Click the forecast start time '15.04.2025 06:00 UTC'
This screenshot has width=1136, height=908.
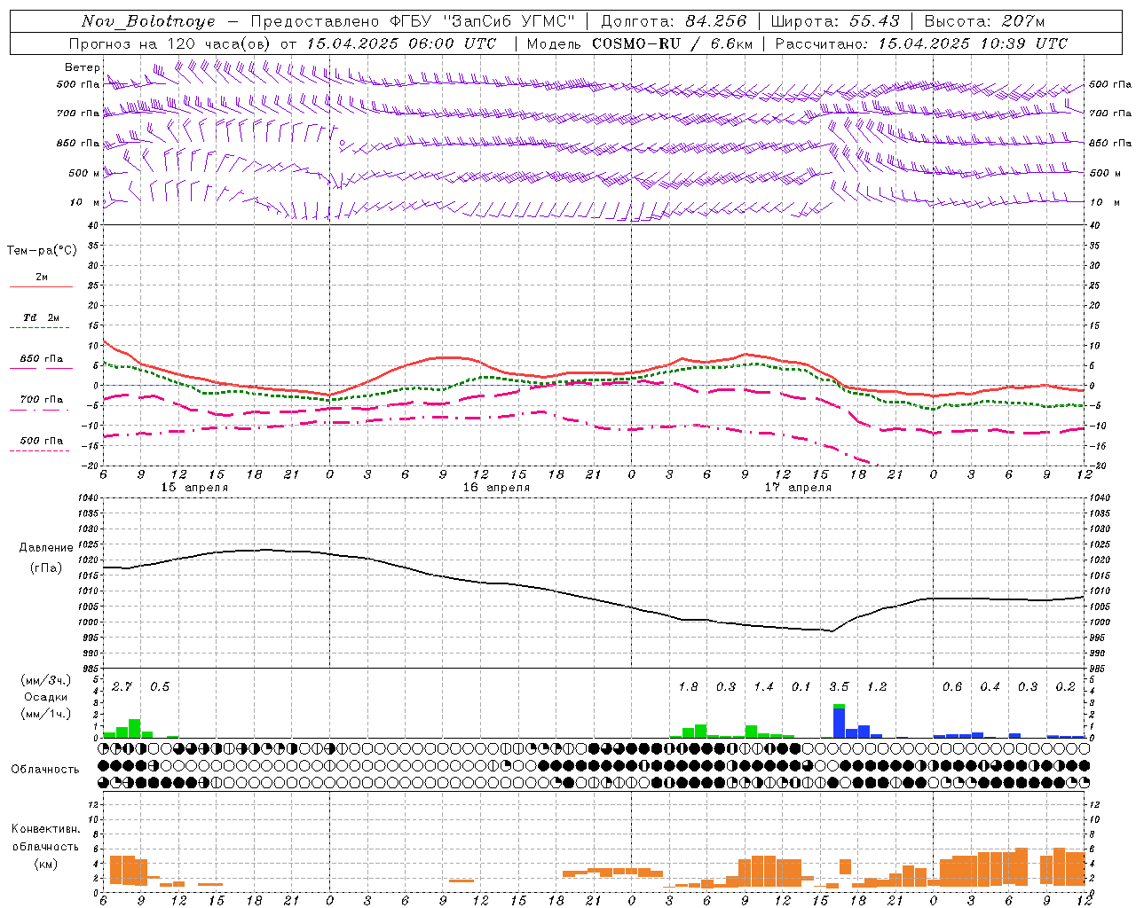click(x=401, y=43)
